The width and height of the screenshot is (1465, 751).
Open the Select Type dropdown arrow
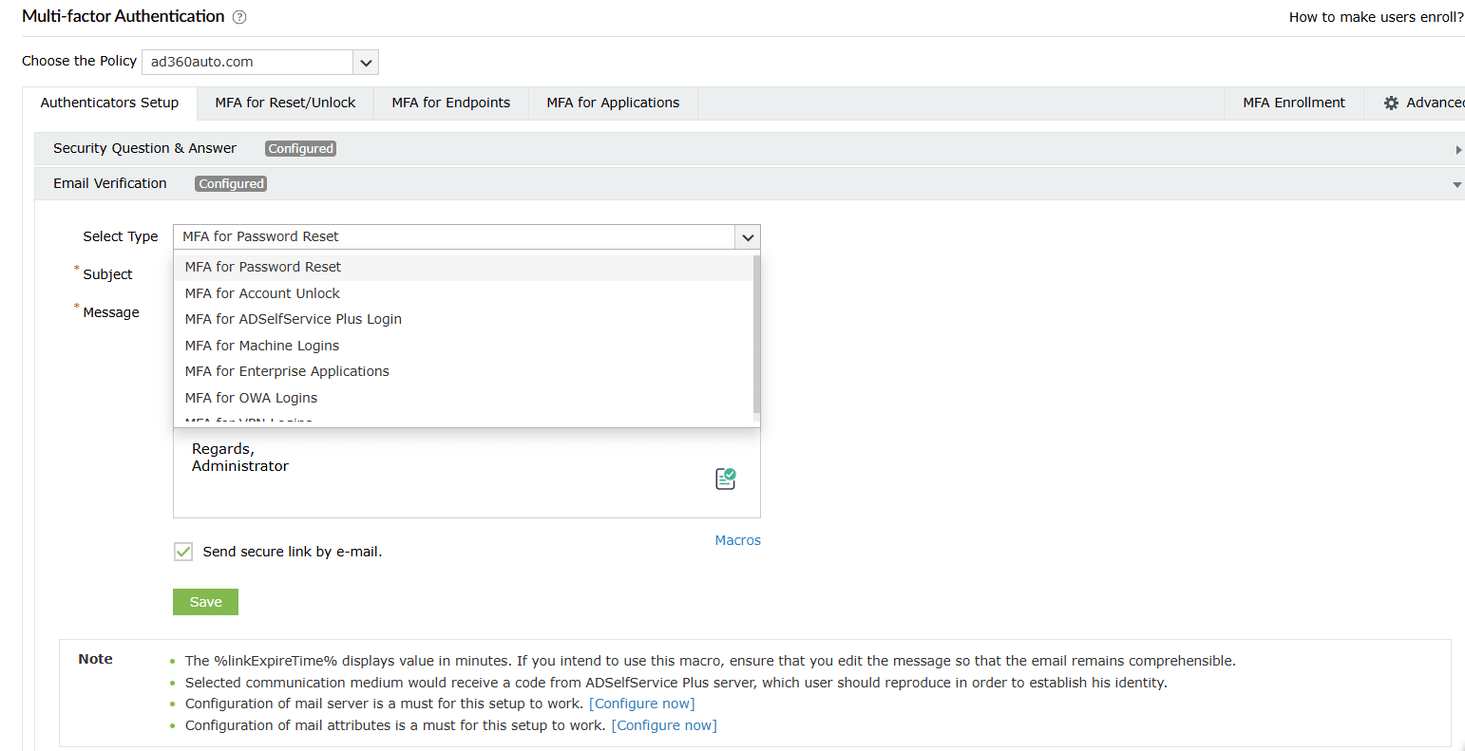(x=748, y=236)
